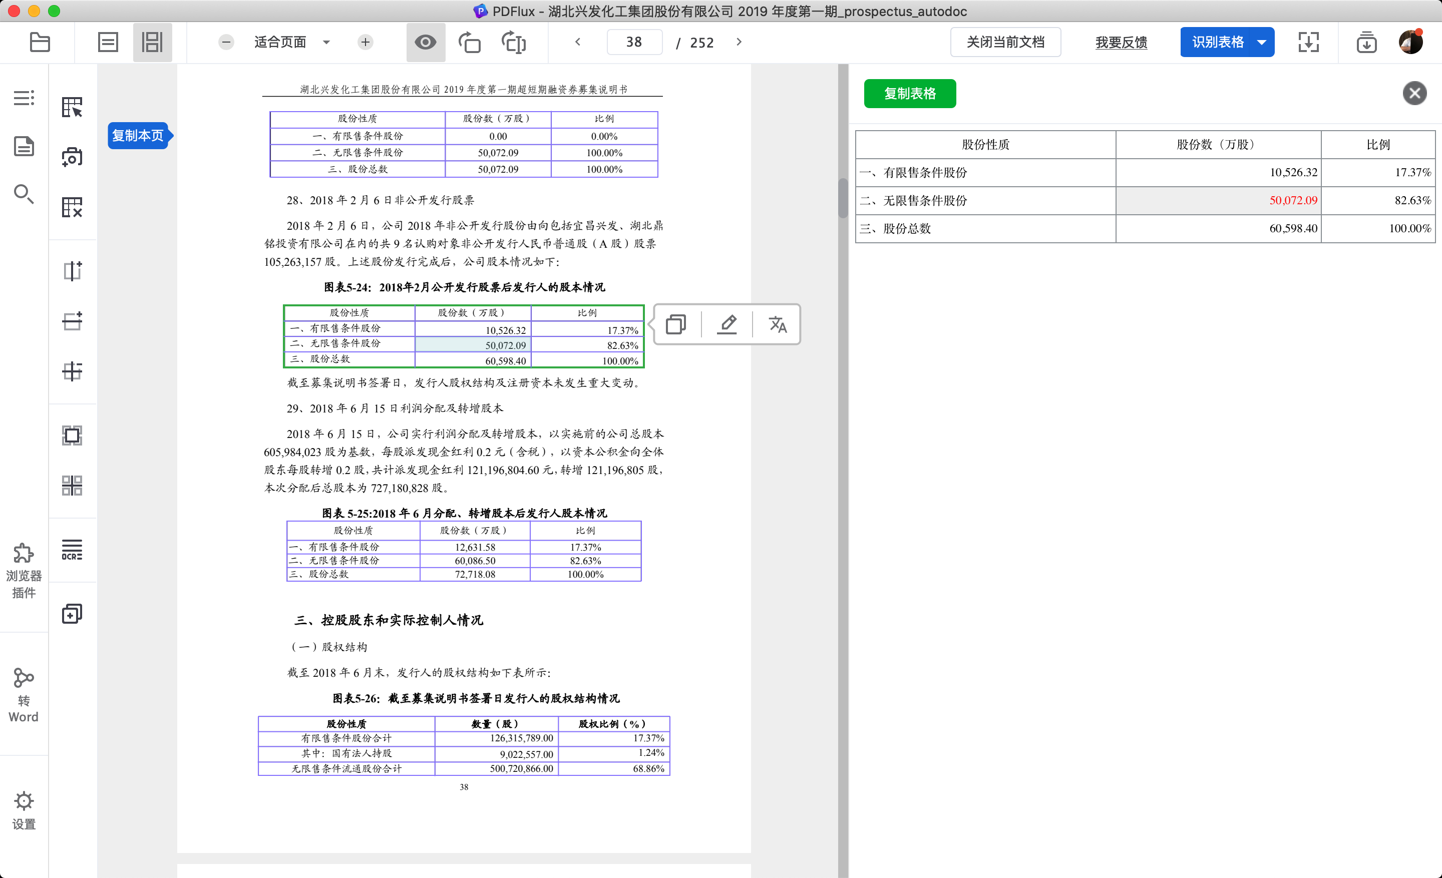The width and height of the screenshot is (1442, 878).
Task: Open the search magnifier in sidebar
Action: 24,194
